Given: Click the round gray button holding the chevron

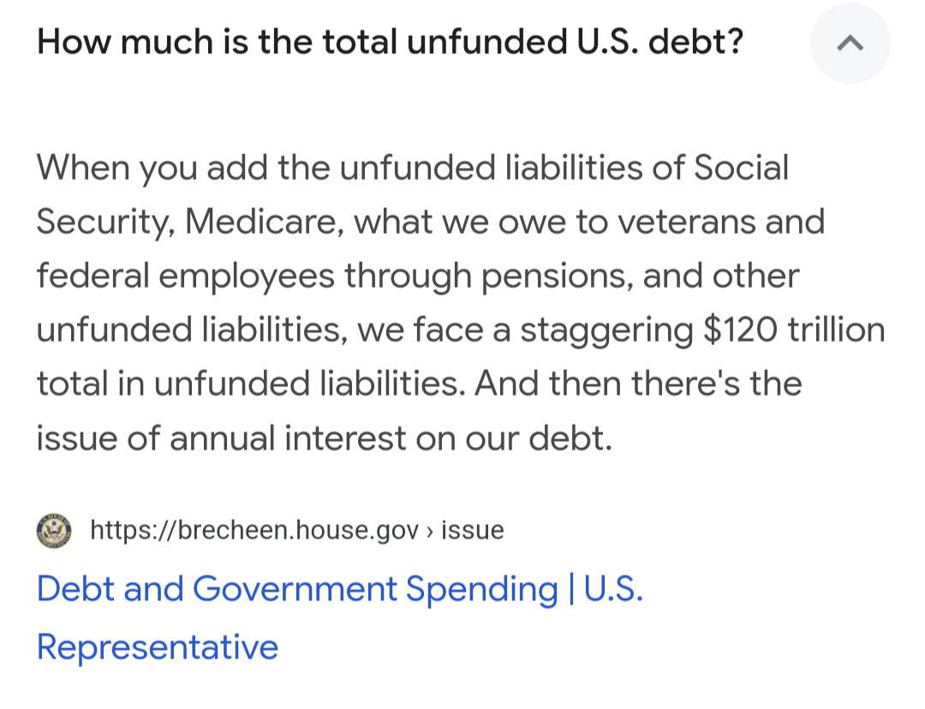Looking at the screenshot, I should tap(850, 43).
